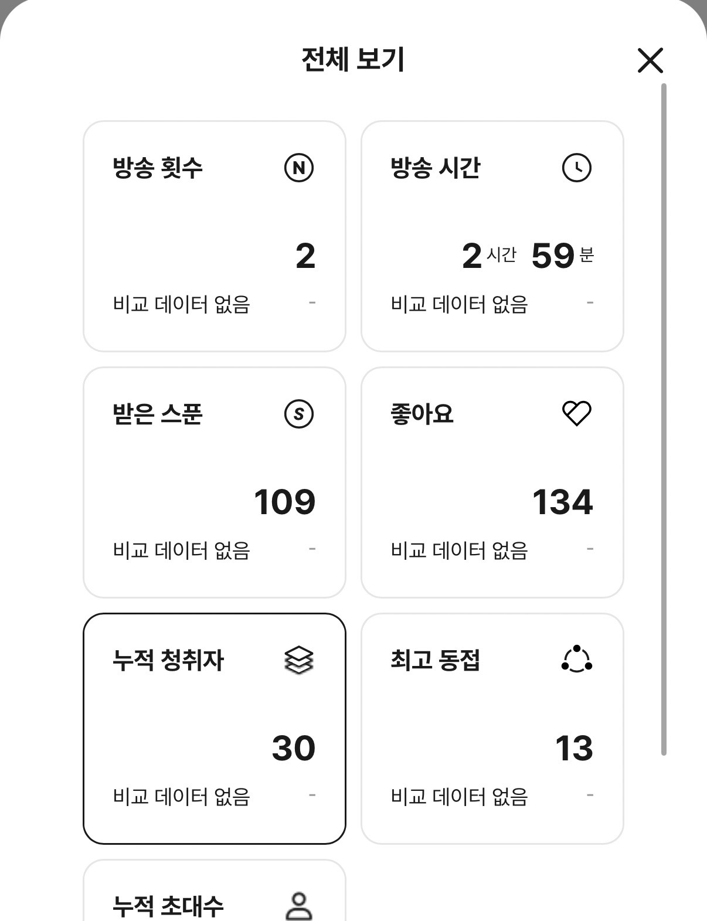Click the clock icon in 방송 시간 card

tap(577, 168)
